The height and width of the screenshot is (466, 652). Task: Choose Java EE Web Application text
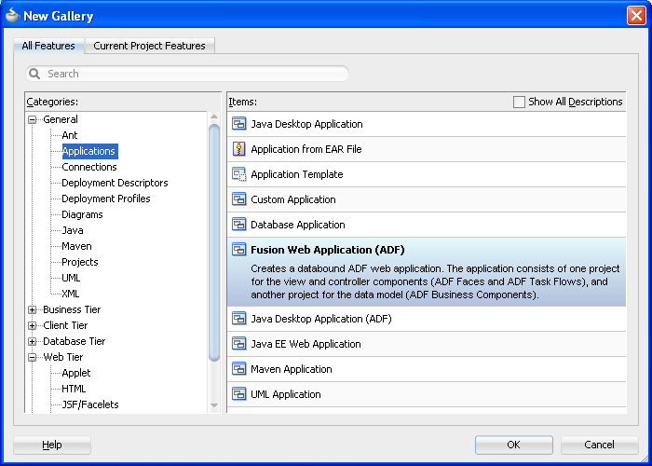pos(306,344)
